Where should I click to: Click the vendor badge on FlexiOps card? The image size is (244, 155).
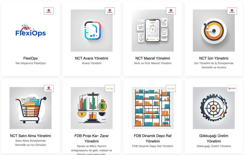pyautogui.click(x=49, y=11)
